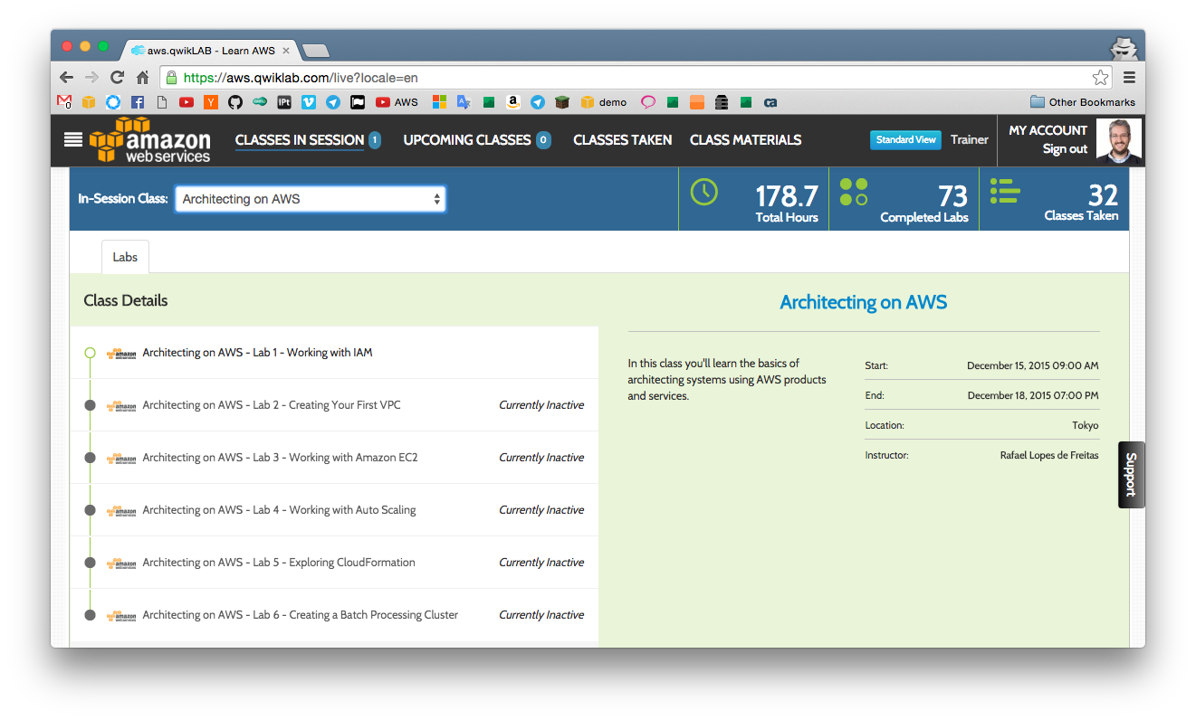The image size is (1196, 720).
Task: Click the Trainer link
Action: click(x=970, y=139)
